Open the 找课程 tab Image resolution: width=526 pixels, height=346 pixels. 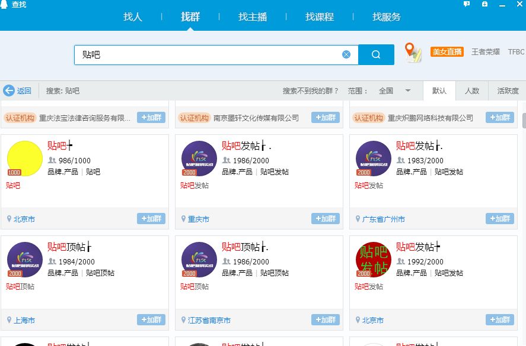click(x=320, y=17)
